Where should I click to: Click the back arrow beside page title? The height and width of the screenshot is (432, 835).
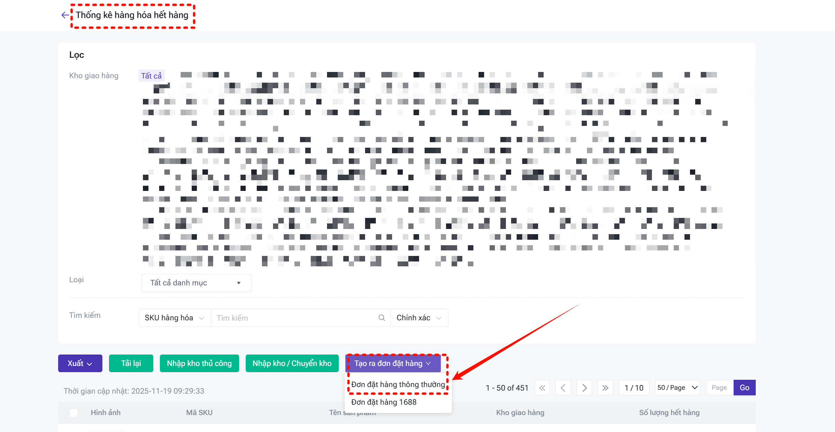click(65, 15)
